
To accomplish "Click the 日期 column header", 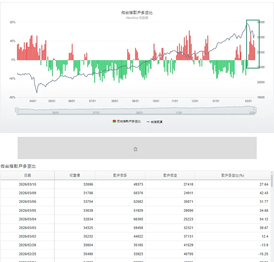I will (x=27, y=175).
